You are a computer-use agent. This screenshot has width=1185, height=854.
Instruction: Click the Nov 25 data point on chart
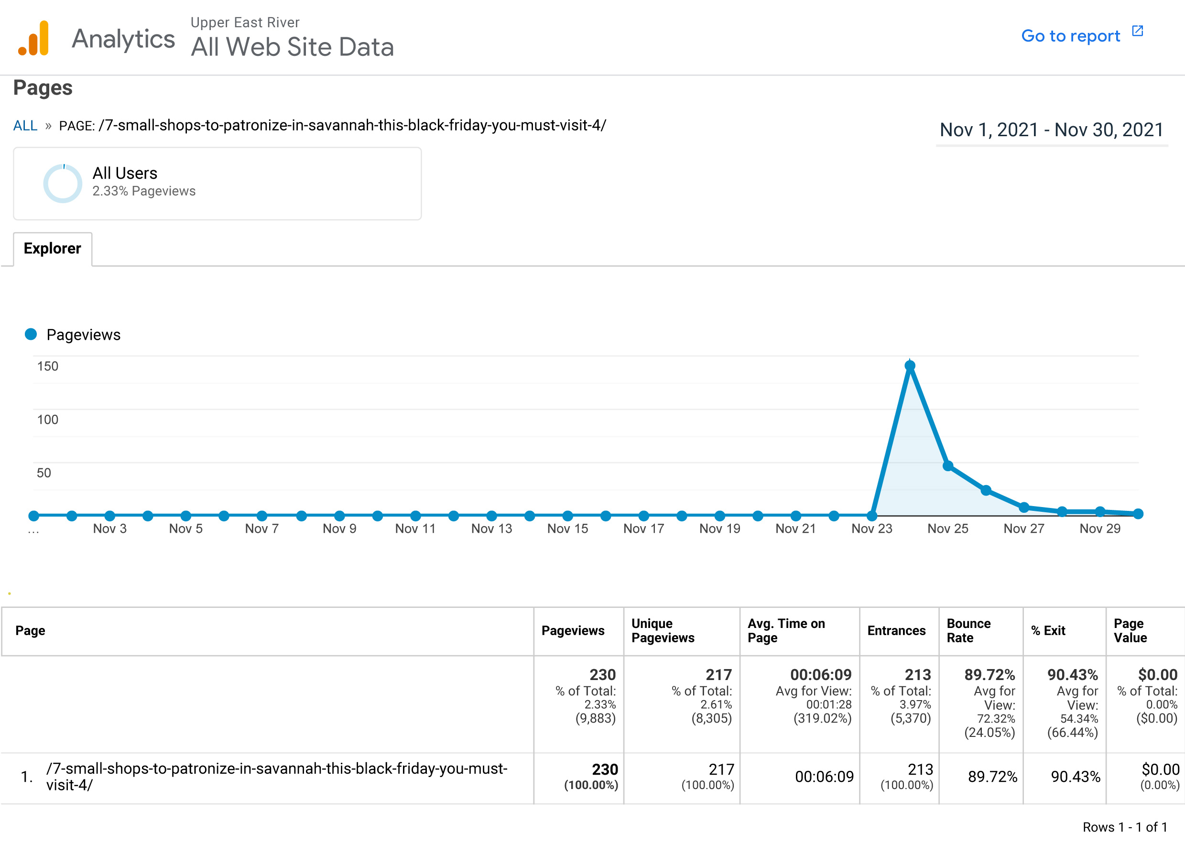[948, 466]
